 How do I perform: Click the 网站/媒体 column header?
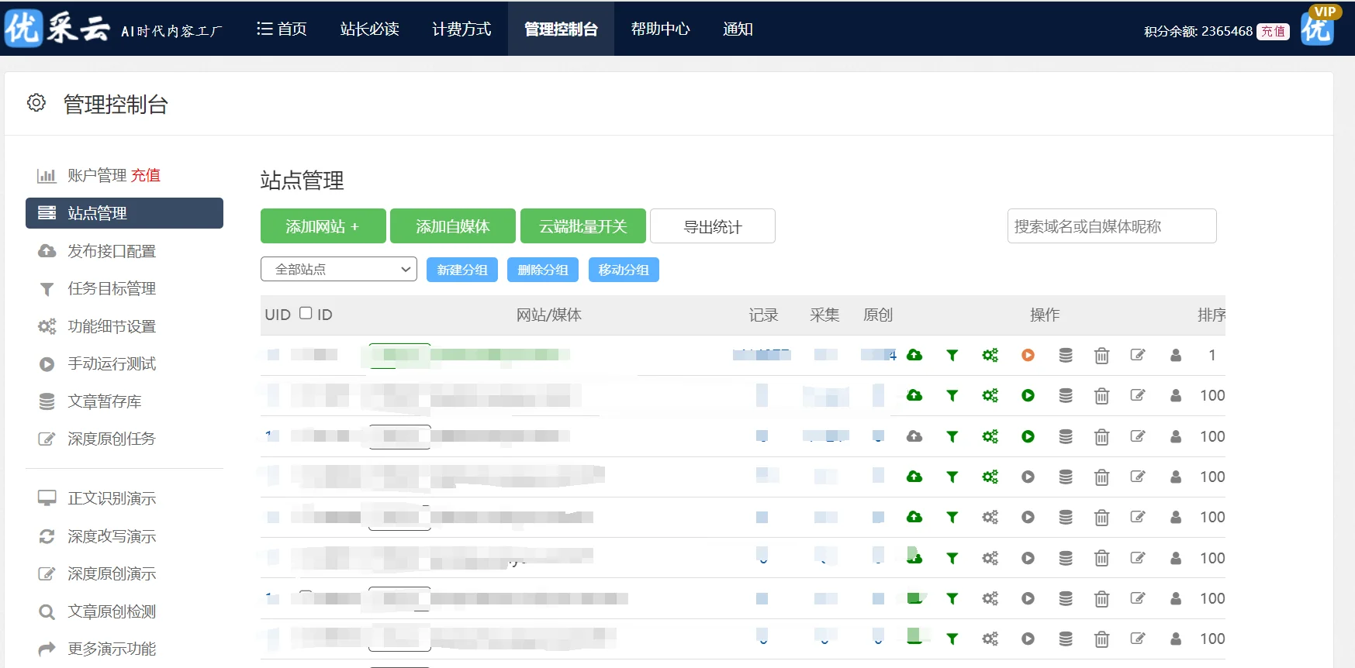click(549, 315)
